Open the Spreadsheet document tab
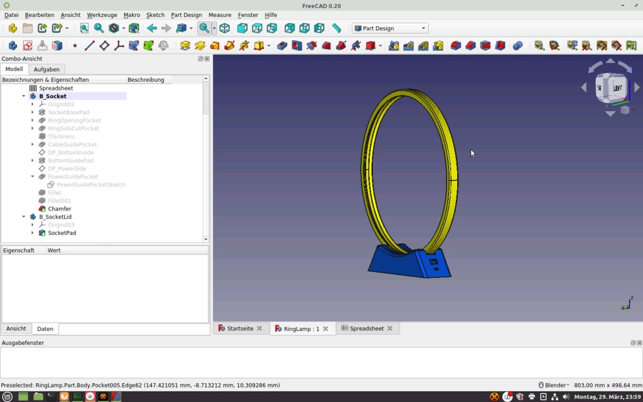 click(368, 328)
